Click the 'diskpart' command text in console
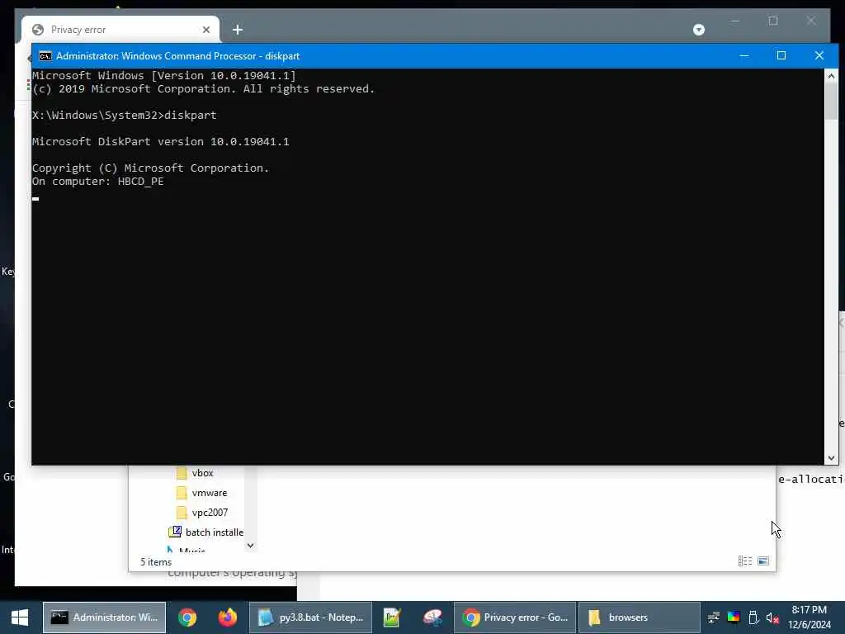Viewport: 845px width, 634px height. (191, 115)
